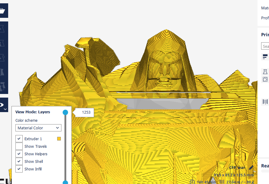Click the yellow Extruder 1 color swatch
This screenshot has width=269, height=184.
click(x=59, y=139)
